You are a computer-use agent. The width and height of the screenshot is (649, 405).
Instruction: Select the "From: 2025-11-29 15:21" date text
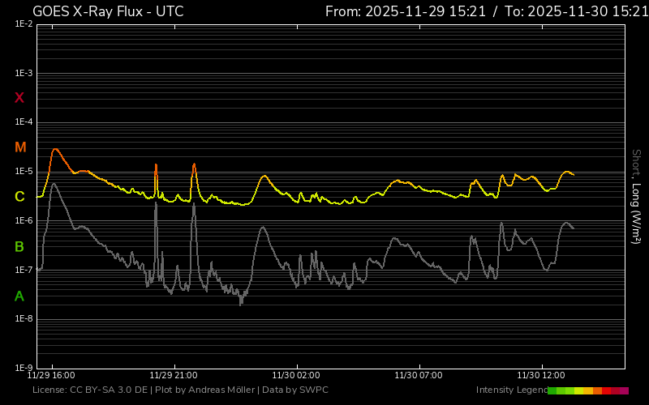(x=405, y=11)
